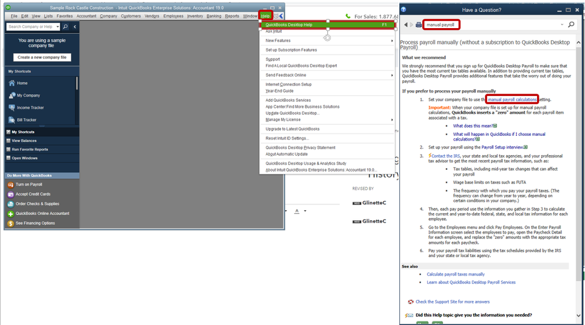
Task: Open the Reports menu
Action: tap(232, 16)
